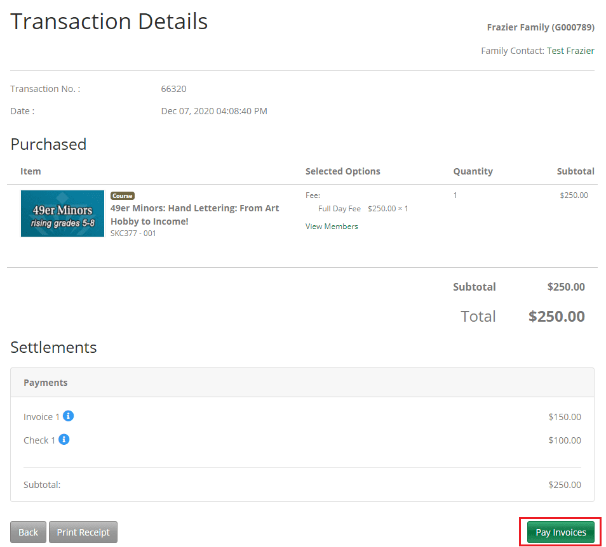Click the Item column header

30,171
